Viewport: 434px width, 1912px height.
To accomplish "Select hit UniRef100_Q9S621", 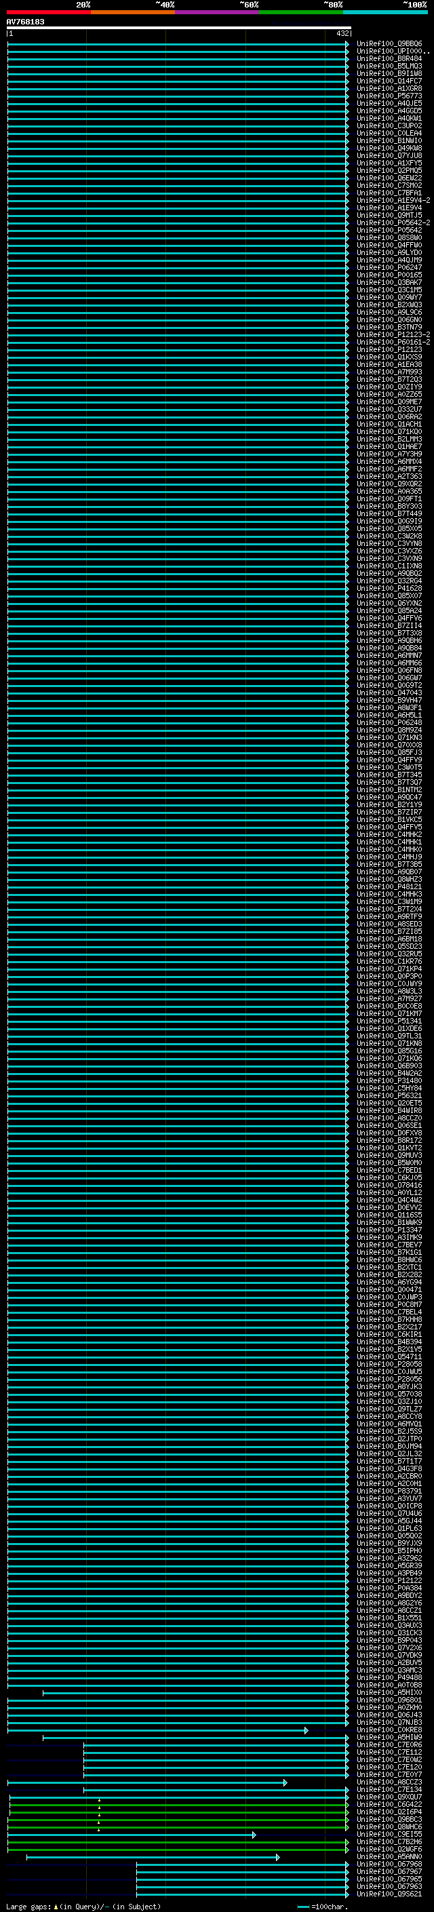I will pos(389,1894).
